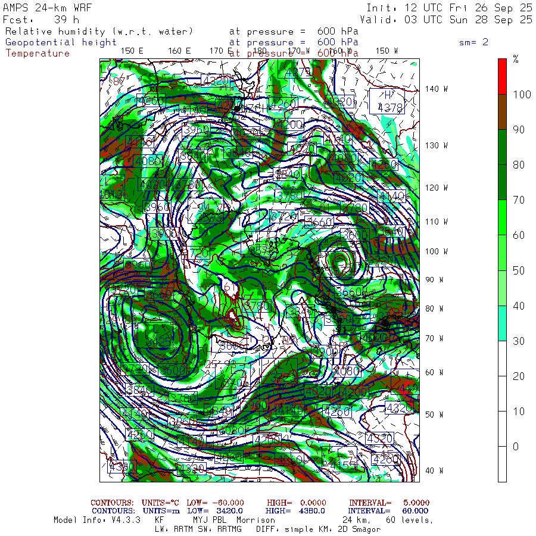
Task: Click the "%" unit atop the color bar
Action: click(x=516, y=59)
